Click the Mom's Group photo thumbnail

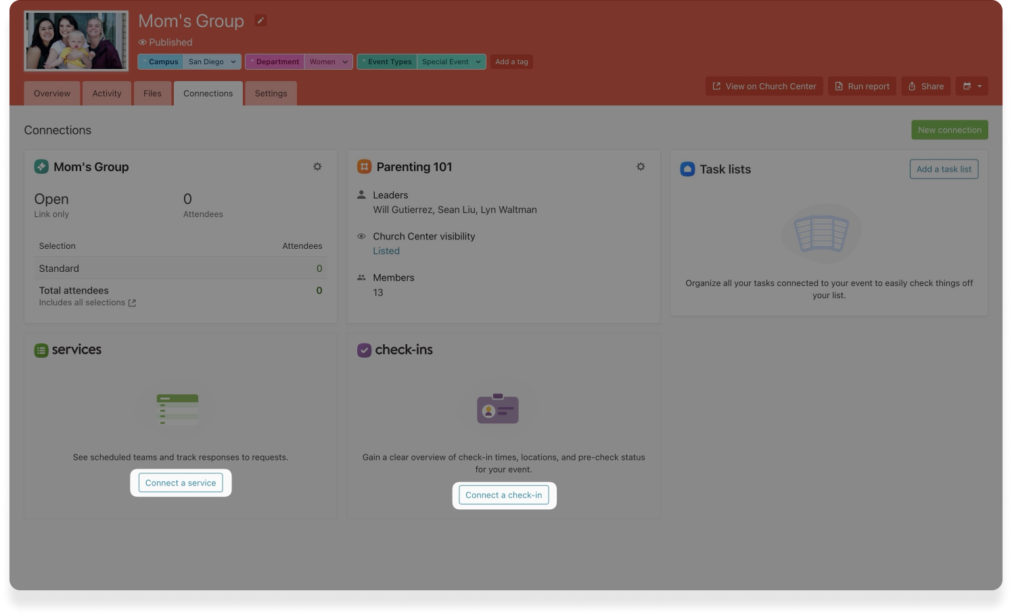tap(76, 41)
